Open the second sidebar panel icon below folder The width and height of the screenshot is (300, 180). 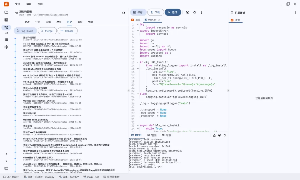(x=6, y=20)
